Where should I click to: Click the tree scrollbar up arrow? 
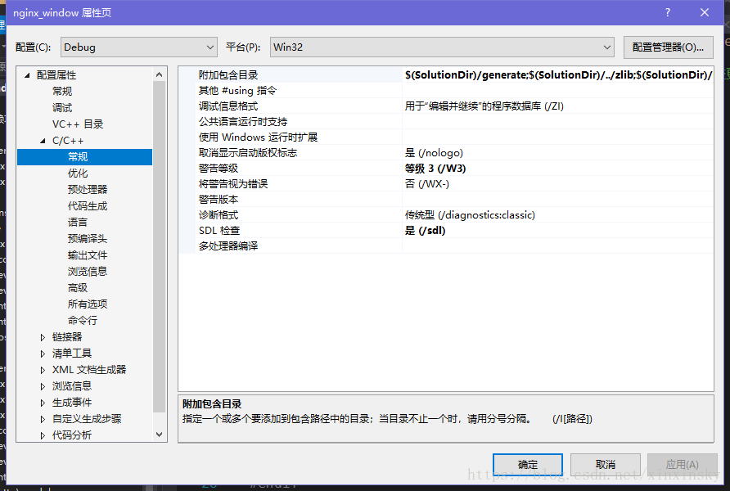160,74
